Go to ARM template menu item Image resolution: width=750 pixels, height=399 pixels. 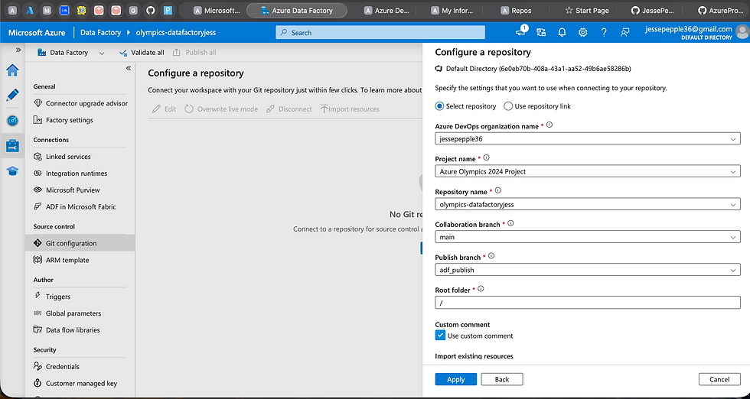pyautogui.click(x=67, y=260)
